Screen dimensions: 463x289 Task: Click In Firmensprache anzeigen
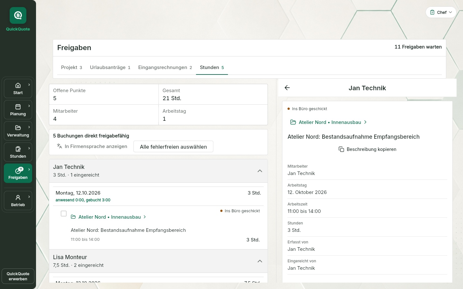[92, 146]
